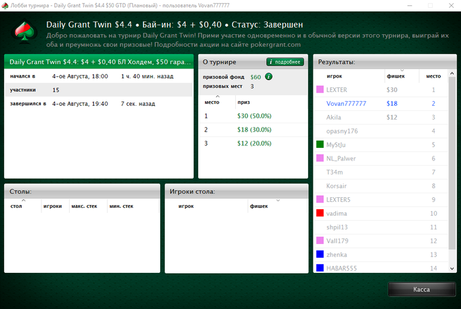Screen dimensions: 461x309
Task: Click the $12 (20.0%) third place prize
Action: [254, 143]
